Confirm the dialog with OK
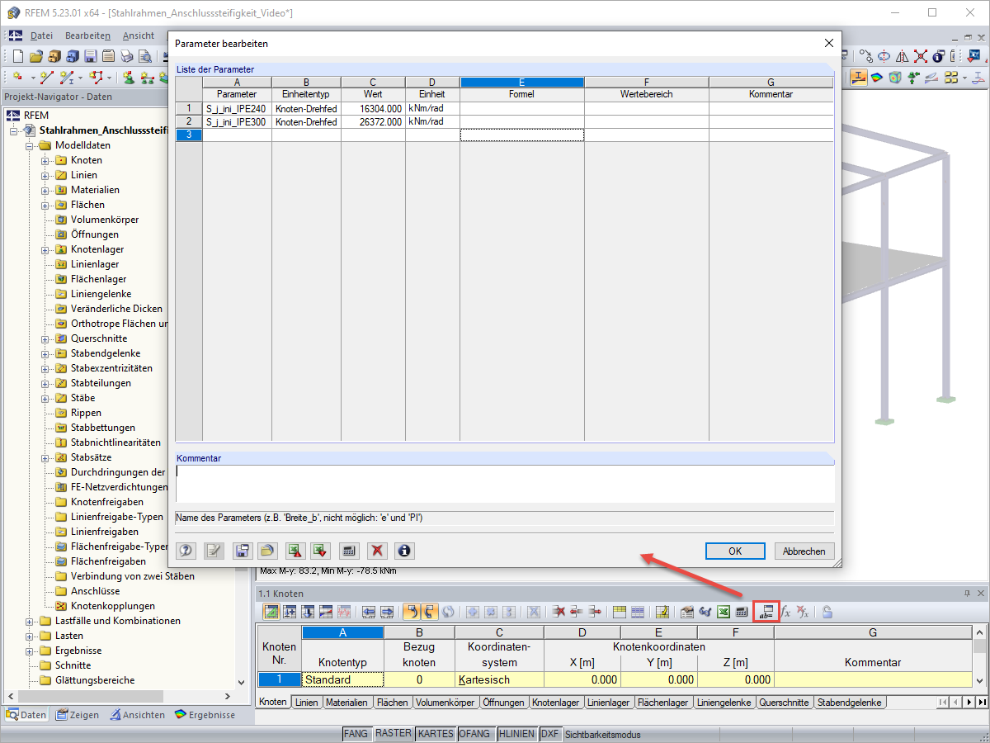The width and height of the screenshot is (990, 743). pos(735,551)
